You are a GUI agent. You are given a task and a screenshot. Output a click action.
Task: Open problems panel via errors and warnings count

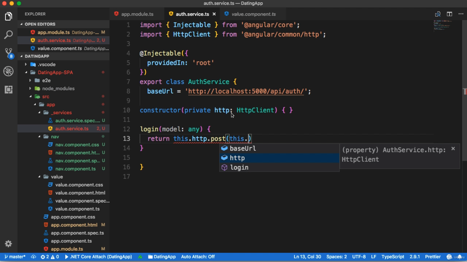50,257
